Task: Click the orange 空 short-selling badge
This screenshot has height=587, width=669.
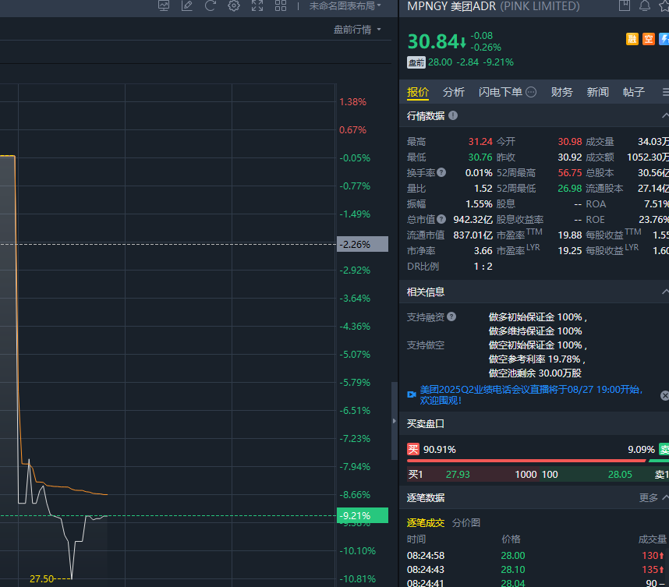Action: pyautogui.click(x=649, y=39)
